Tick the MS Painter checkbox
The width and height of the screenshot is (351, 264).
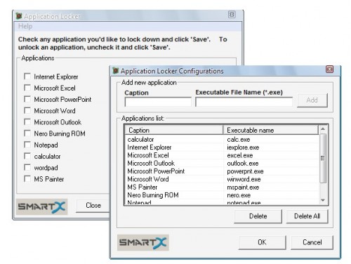point(27,179)
